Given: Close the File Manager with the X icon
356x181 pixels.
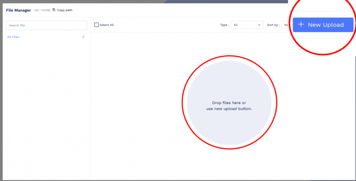Looking at the screenshot, I should point(346,2).
